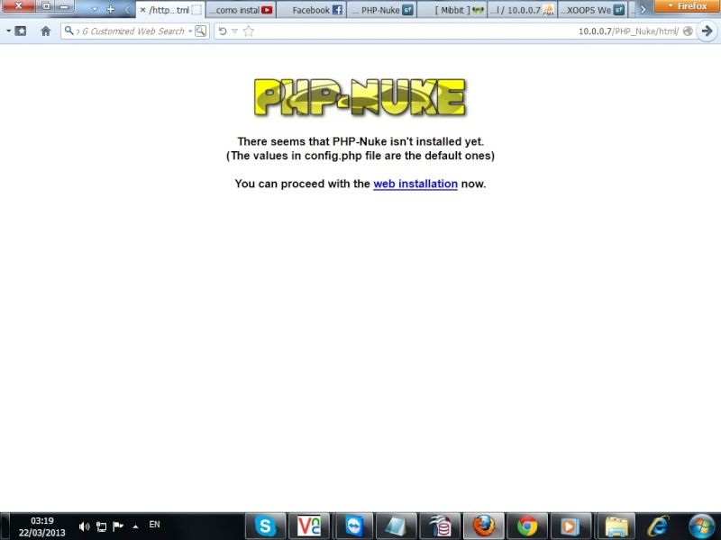
Task: Open Skype from the taskbar
Action: [265, 526]
